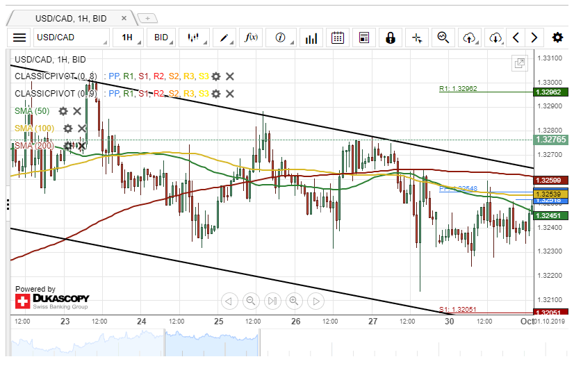Click the volume bars toolbar icon
Viewport: 574px width, 366px height.
click(x=311, y=38)
